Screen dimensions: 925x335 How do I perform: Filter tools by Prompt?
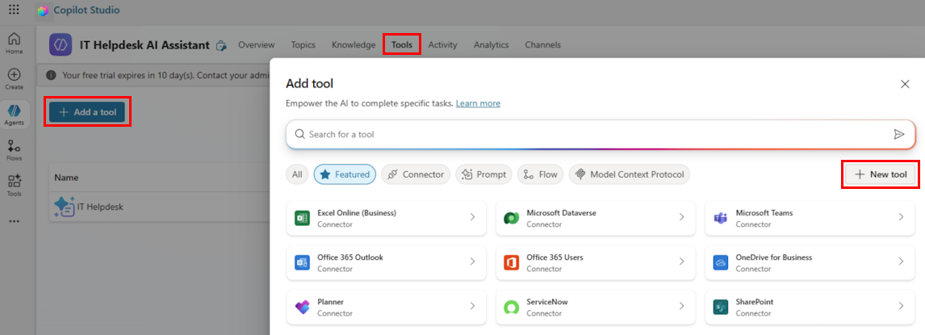coord(483,174)
